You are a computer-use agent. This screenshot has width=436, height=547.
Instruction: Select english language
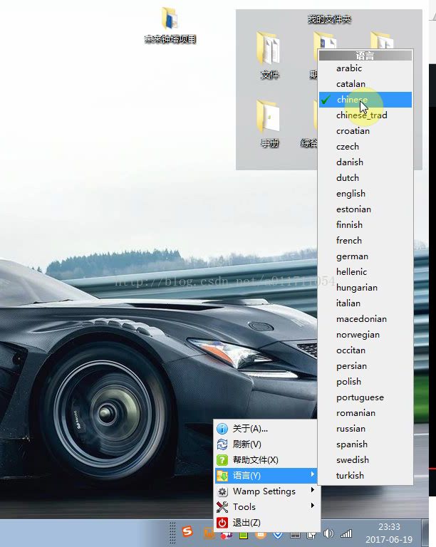(x=365, y=194)
